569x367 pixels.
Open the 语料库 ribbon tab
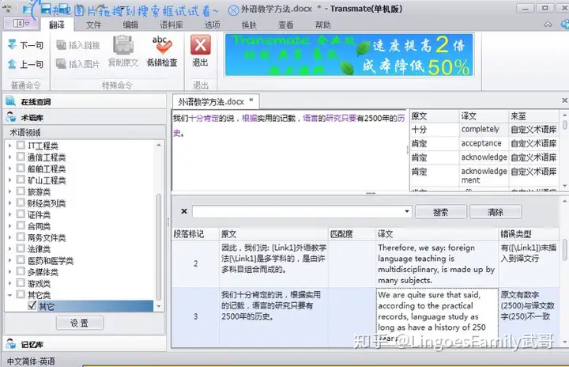point(171,25)
